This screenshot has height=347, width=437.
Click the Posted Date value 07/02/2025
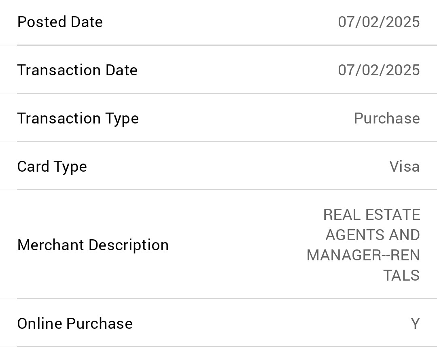pyautogui.click(x=379, y=22)
